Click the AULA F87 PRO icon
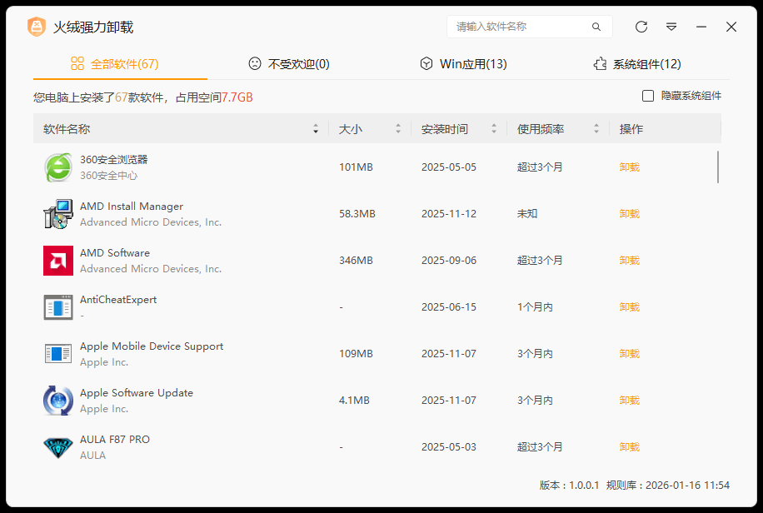The height and width of the screenshot is (513, 763). 58,447
